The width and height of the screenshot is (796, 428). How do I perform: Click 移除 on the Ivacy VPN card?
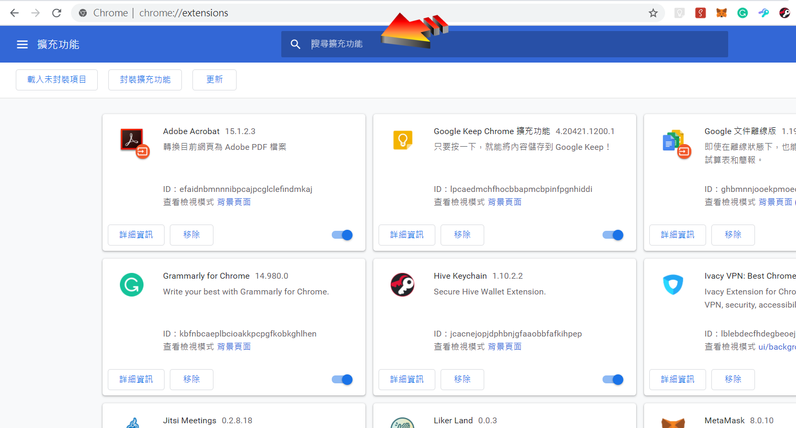click(x=733, y=380)
